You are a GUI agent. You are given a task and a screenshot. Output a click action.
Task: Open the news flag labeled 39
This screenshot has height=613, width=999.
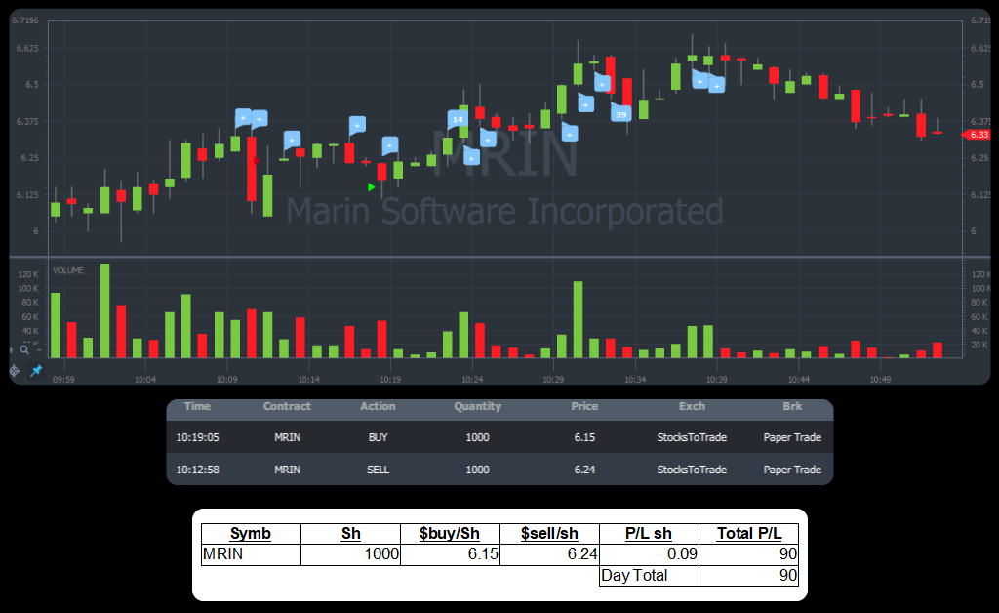(620, 114)
